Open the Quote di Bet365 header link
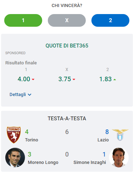 (x=67, y=46)
